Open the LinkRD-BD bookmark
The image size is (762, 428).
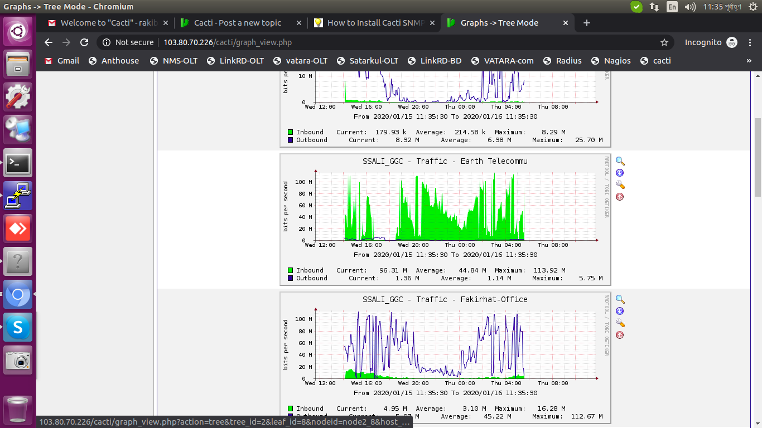tap(435, 61)
